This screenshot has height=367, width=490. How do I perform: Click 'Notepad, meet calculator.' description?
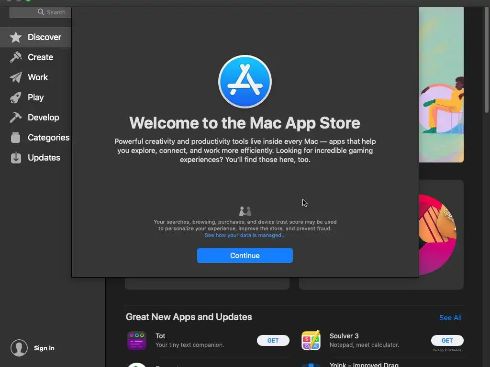364,345
